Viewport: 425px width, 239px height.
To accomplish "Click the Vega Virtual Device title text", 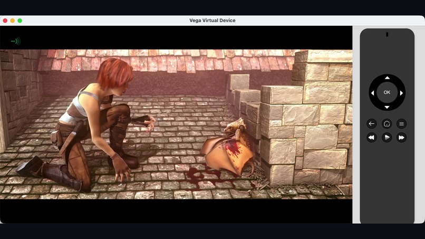I will point(212,21).
